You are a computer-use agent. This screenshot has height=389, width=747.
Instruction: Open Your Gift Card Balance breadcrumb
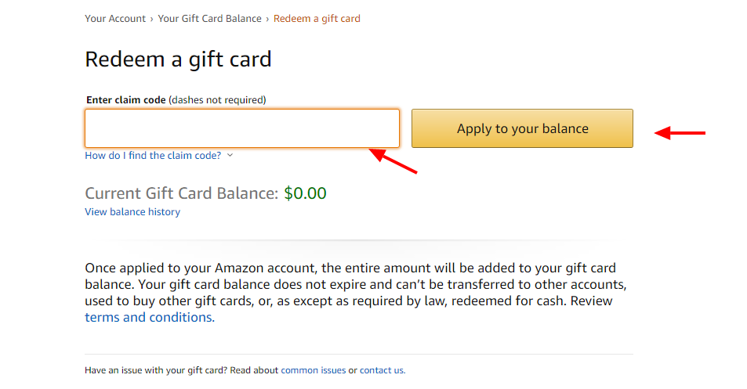(x=209, y=18)
